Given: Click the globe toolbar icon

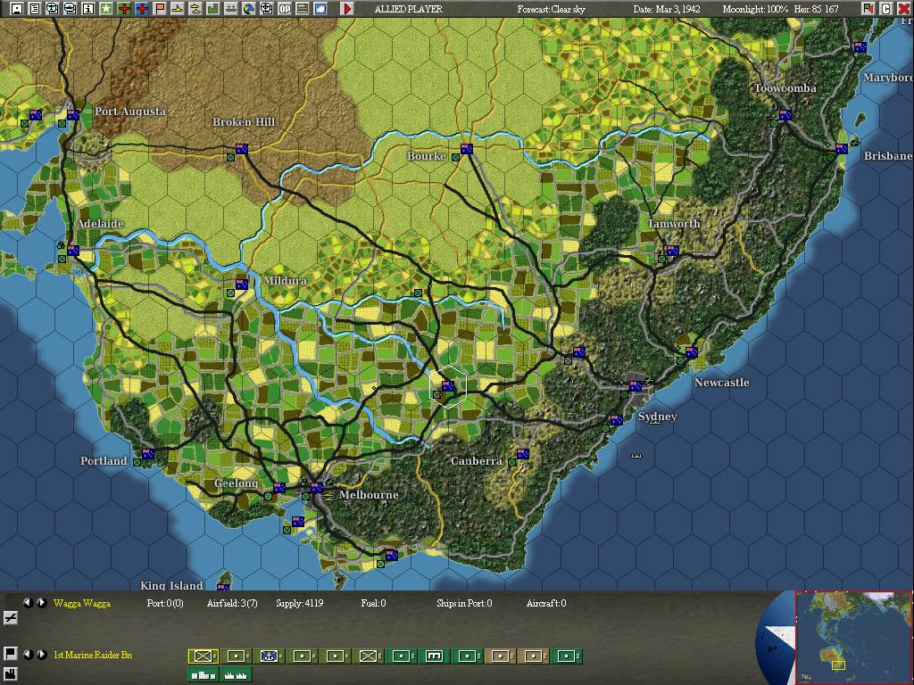Looking at the screenshot, I should pyautogui.click(x=249, y=9).
